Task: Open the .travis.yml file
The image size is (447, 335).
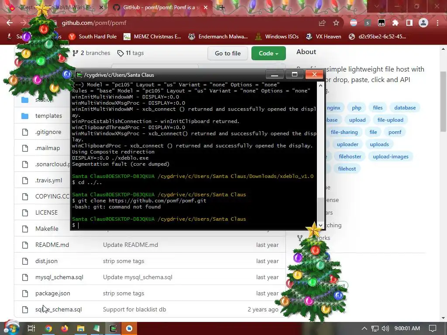Action: coord(48,180)
